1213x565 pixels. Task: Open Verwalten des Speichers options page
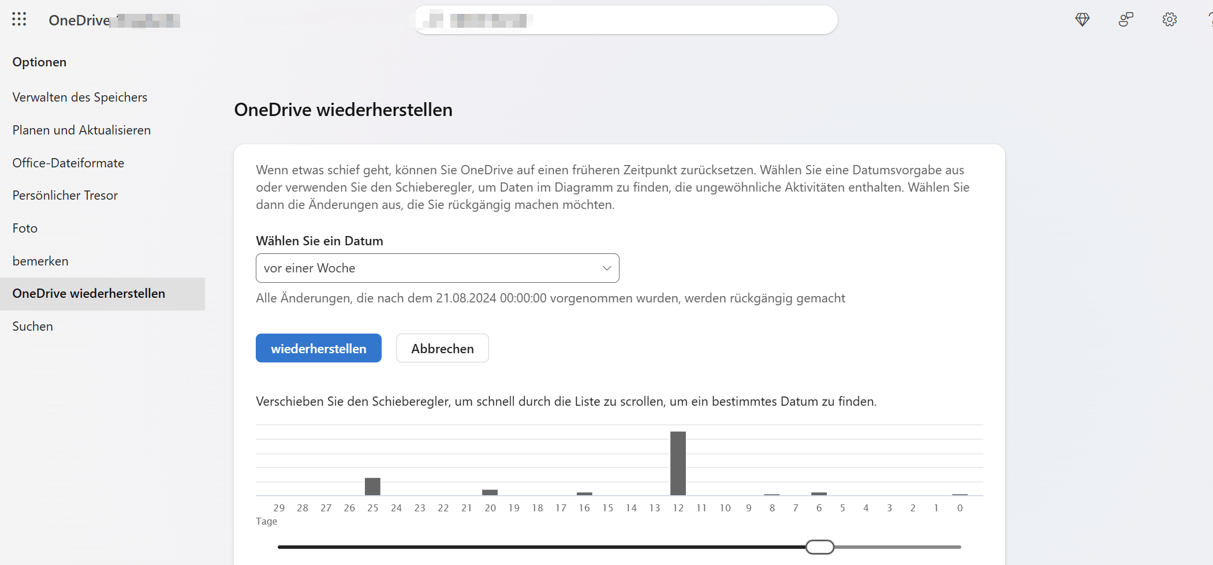point(80,97)
